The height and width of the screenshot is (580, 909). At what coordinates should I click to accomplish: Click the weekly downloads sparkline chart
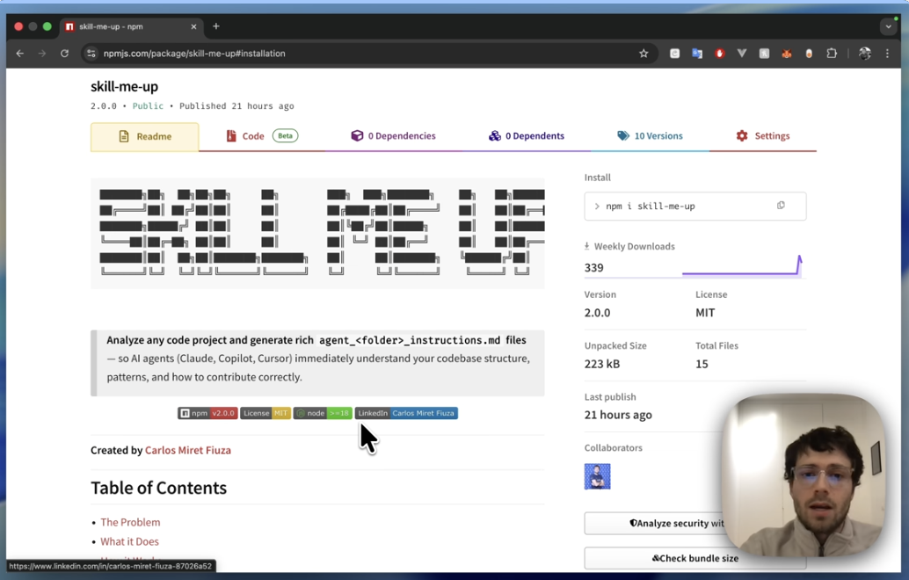tap(742, 266)
